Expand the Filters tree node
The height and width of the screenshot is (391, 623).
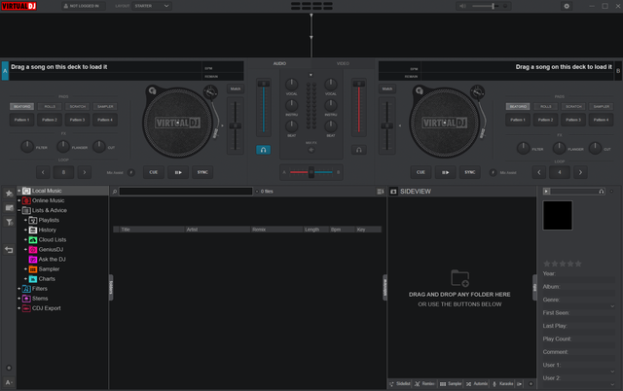click(x=19, y=289)
